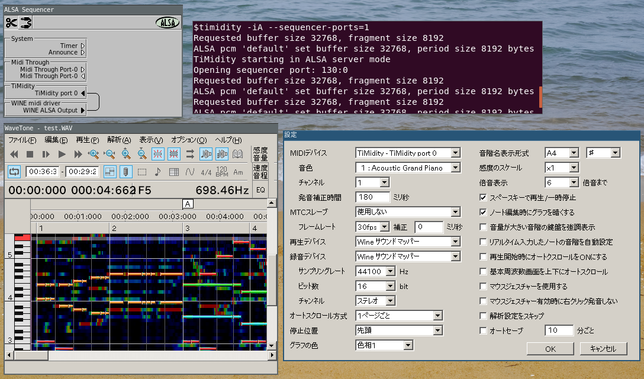
Task: Select the note (eighth note) tool
Action: (157, 172)
